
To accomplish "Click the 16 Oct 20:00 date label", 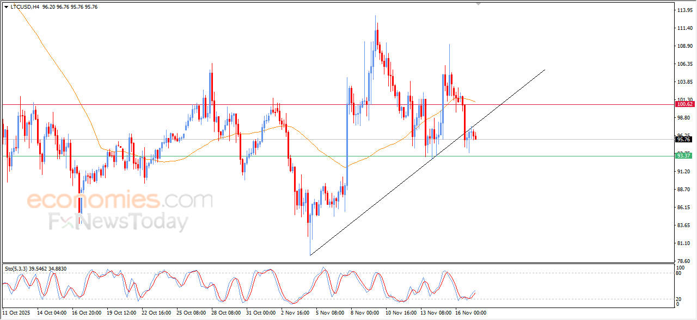I will point(87,313).
